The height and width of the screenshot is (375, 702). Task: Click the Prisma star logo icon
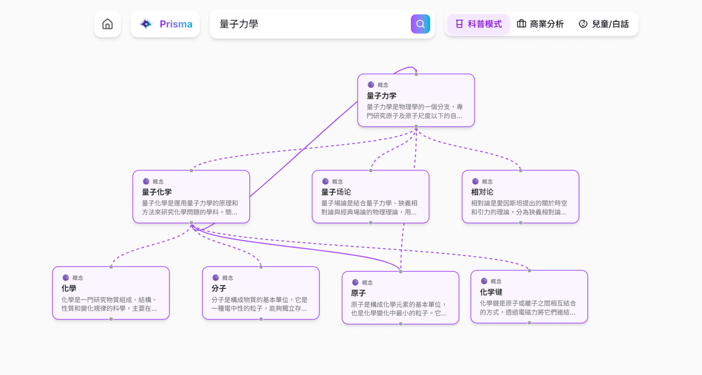pyautogui.click(x=146, y=24)
